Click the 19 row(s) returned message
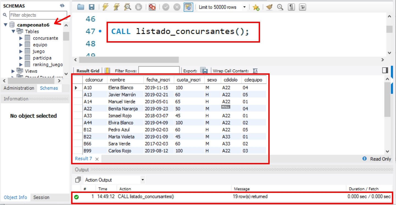396x205 pixels. click(251, 196)
